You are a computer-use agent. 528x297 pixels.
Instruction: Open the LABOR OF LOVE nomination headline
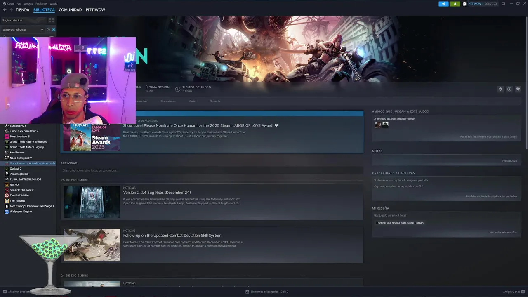click(200, 125)
